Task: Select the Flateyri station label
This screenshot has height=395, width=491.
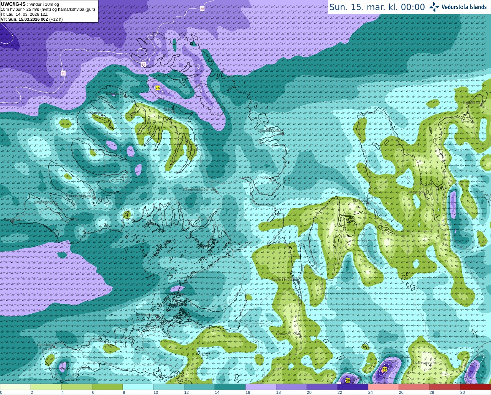Action: point(95,113)
